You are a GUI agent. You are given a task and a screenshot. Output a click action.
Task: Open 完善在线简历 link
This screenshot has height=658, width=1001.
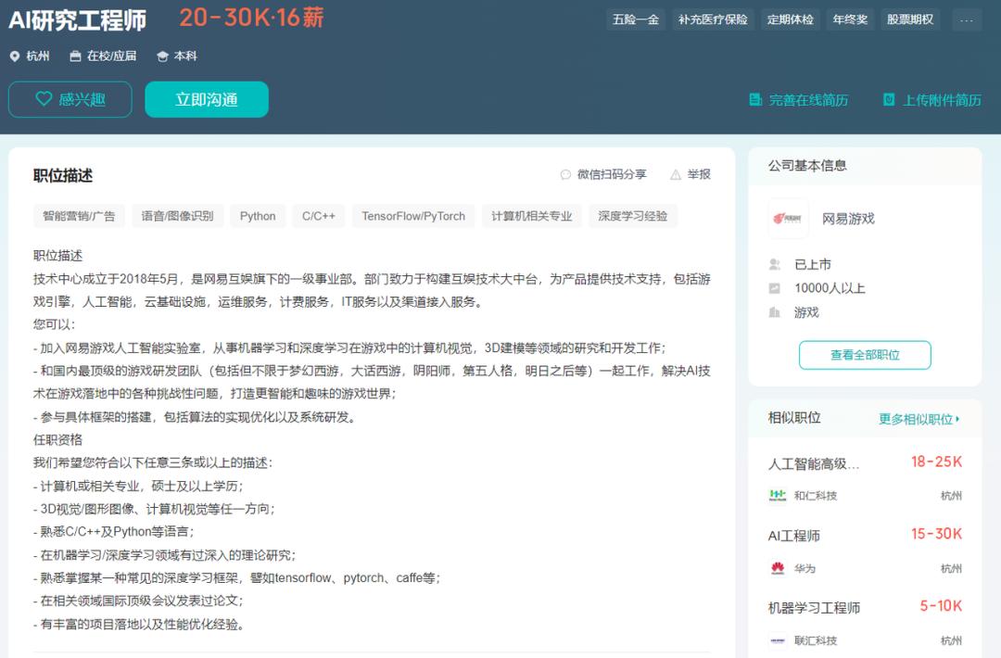pyautogui.click(x=799, y=100)
